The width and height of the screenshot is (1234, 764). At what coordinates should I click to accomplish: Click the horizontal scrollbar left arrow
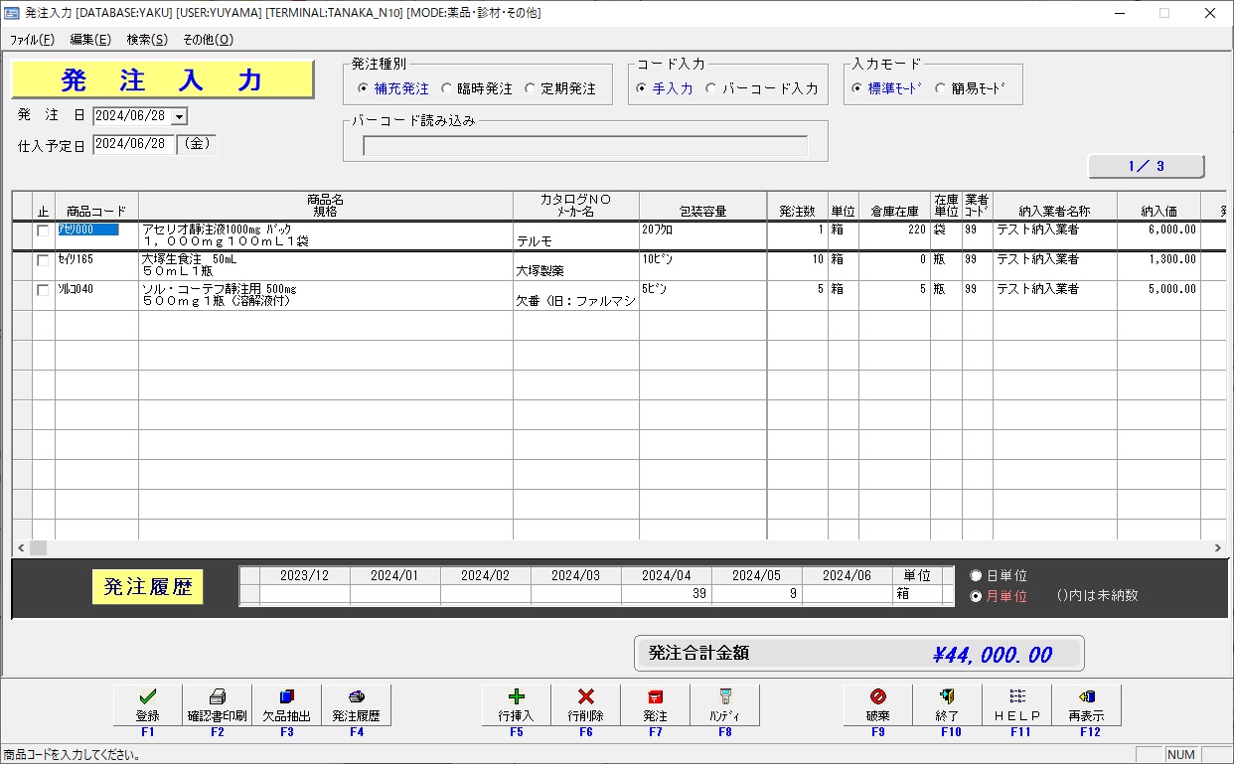(21, 547)
